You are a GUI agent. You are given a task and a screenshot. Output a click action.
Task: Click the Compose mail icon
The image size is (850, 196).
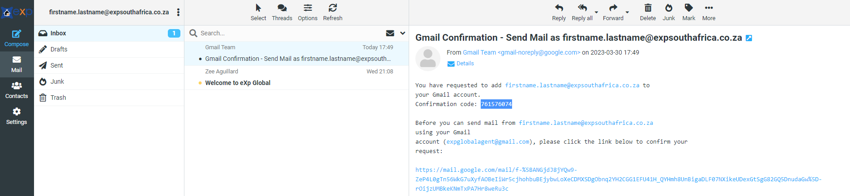tap(17, 38)
